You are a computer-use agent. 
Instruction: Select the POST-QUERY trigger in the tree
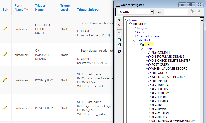160,65
